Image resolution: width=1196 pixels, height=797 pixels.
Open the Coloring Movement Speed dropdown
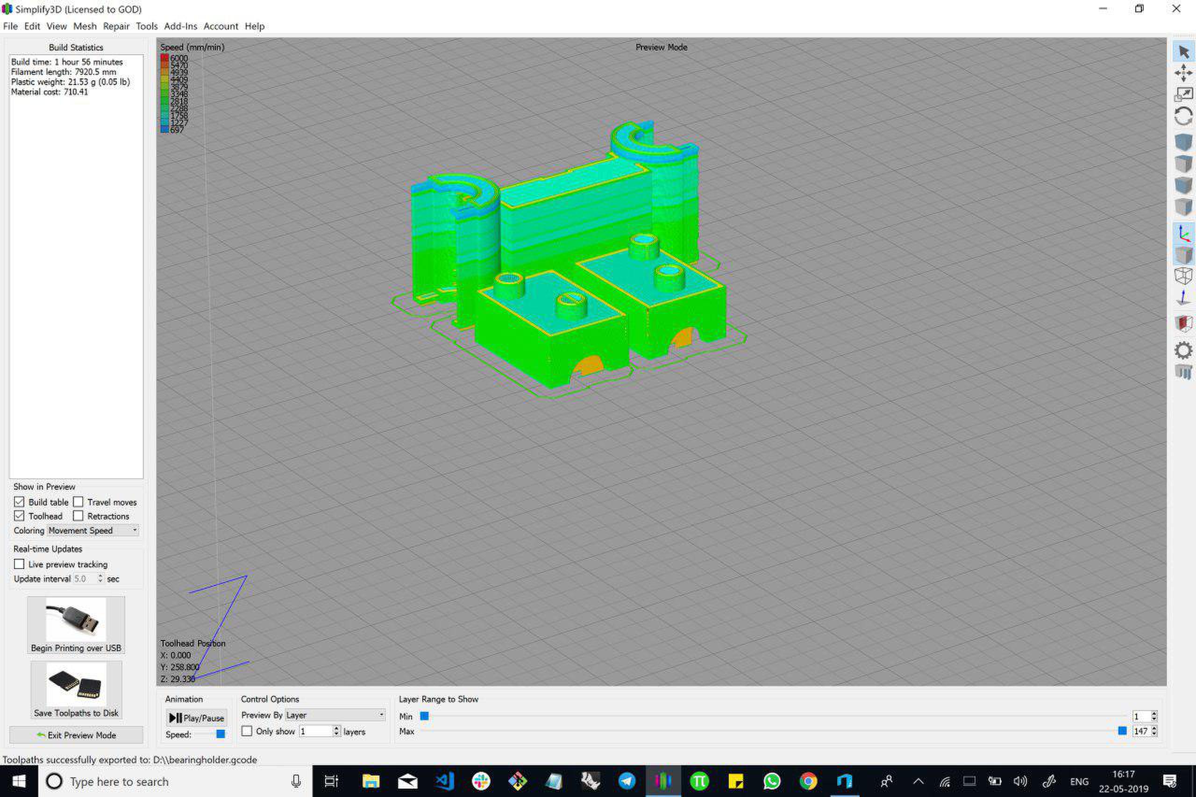tap(93, 530)
